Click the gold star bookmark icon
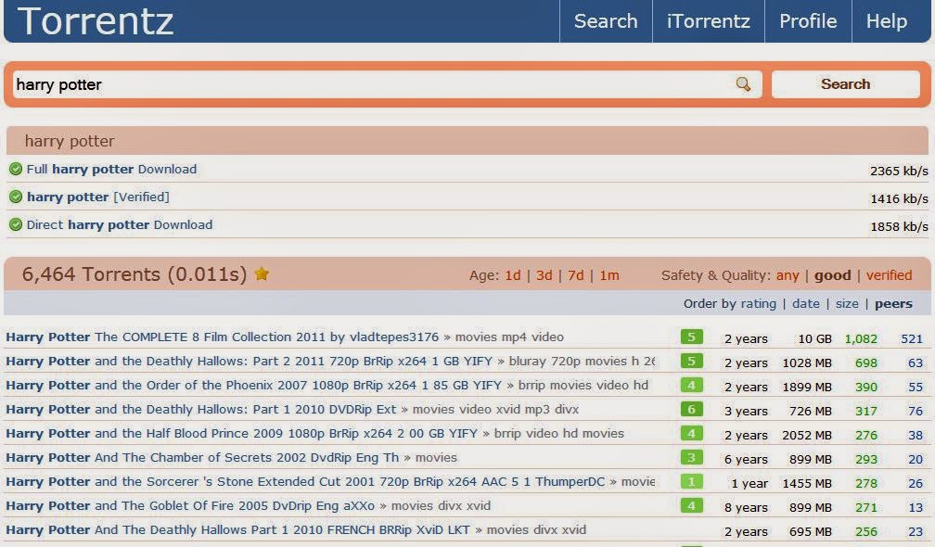The width and height of the screenshot is (935, 547). click(262, 273)
